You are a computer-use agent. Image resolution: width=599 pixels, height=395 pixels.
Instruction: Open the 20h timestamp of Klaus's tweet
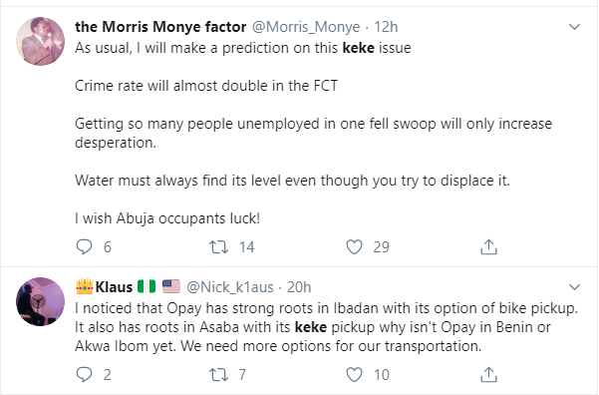coord(299,287)
